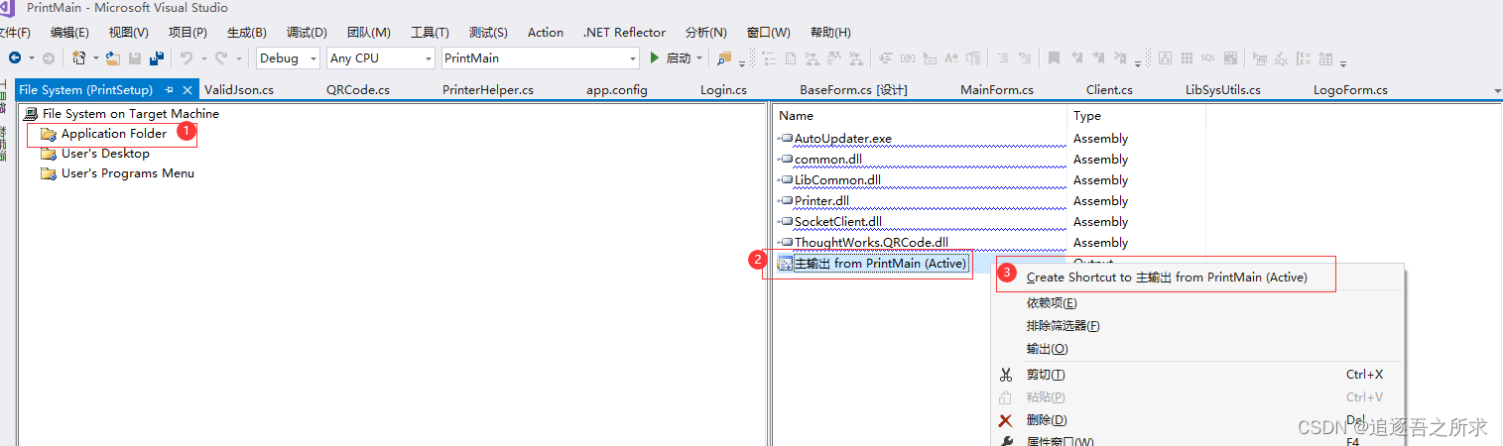Open the document tab overflow dropdown arrow

coord(1496,90)
